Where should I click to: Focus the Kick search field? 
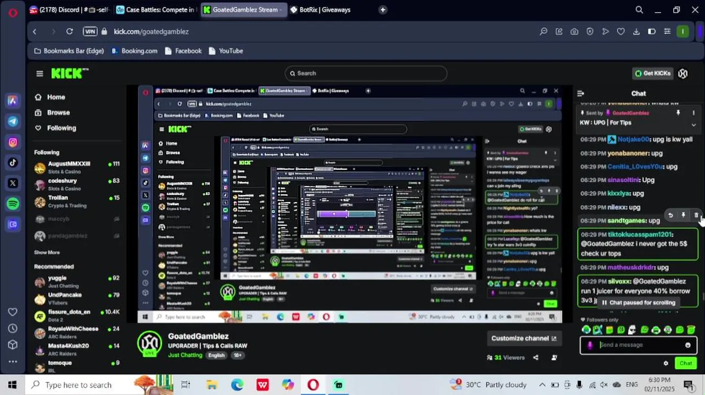pyautogui.click(x=366, y=73)
